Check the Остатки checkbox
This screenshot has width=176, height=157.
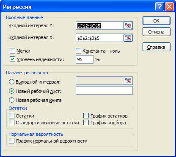pyautogui.click(x=11, y=116)
